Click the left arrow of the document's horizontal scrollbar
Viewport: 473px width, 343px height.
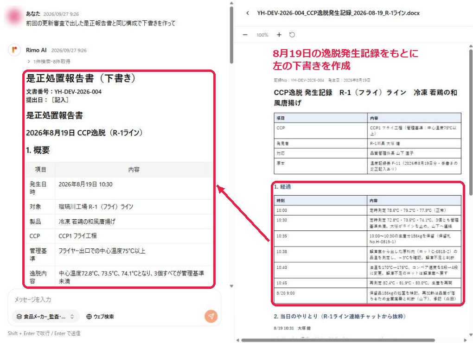[x=238, y=340]
